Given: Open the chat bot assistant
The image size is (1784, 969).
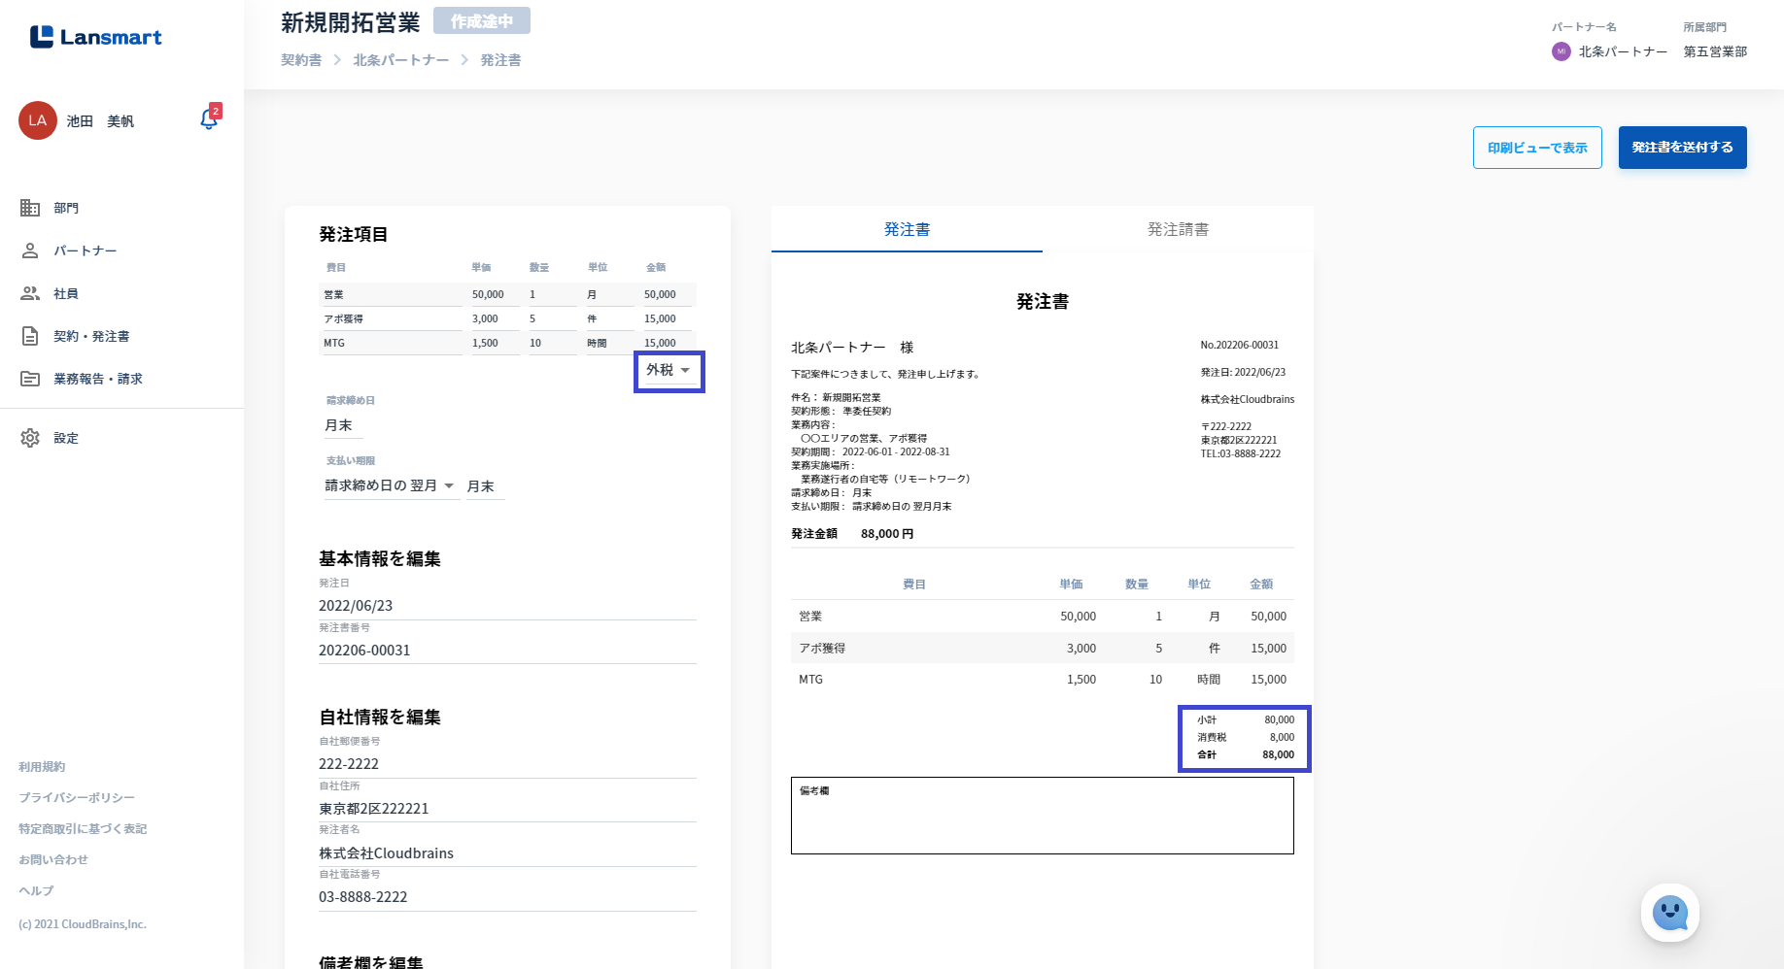Looking at the screenshot, I should [x=1670, y=913].
